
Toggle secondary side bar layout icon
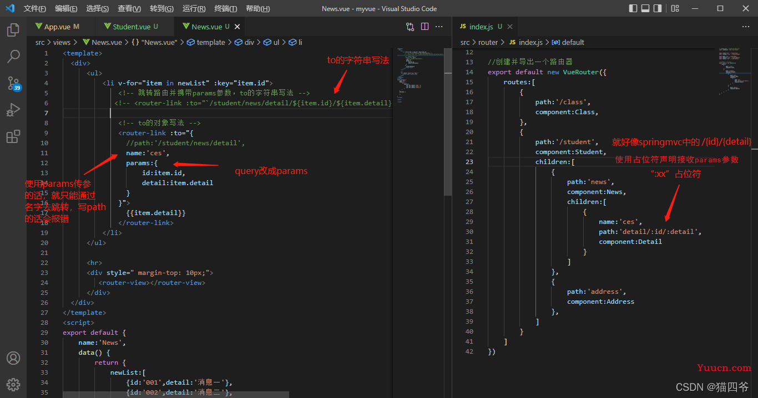click(658, 8)
